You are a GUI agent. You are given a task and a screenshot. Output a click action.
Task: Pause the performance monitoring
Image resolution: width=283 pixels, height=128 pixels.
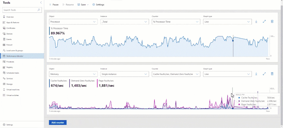pyautogui.click(x=54, y=5)
